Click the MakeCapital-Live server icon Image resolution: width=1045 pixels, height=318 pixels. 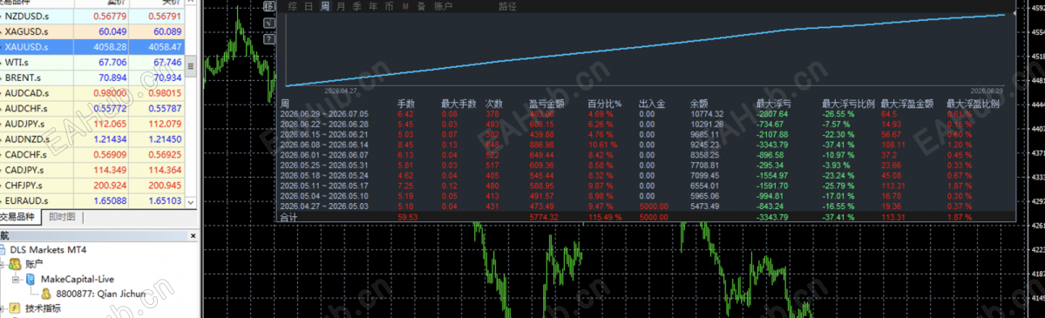tap(31, 280)
